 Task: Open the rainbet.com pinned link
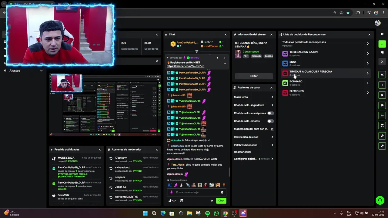point(186,66)
